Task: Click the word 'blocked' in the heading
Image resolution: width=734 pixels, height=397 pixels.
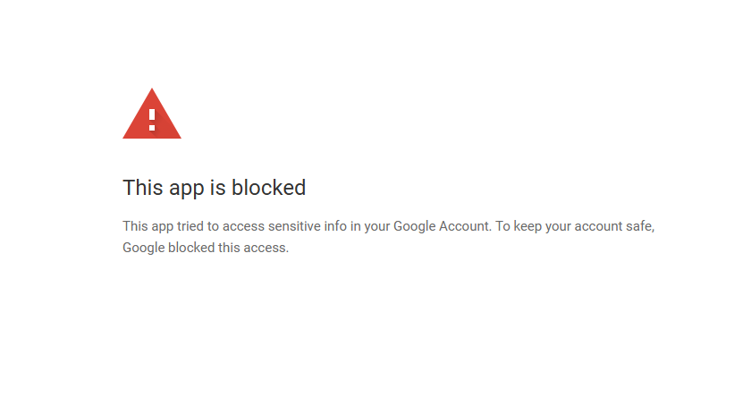Action: [269, 188]
